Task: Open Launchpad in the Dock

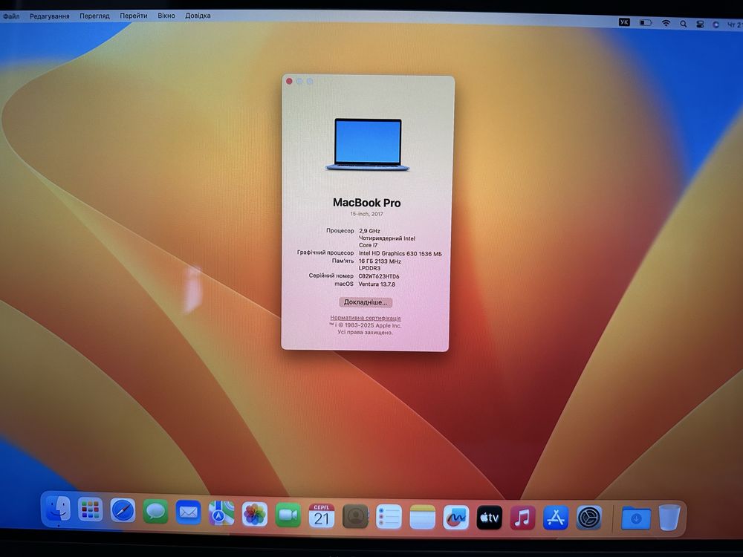Action: [x=90, y=510]
